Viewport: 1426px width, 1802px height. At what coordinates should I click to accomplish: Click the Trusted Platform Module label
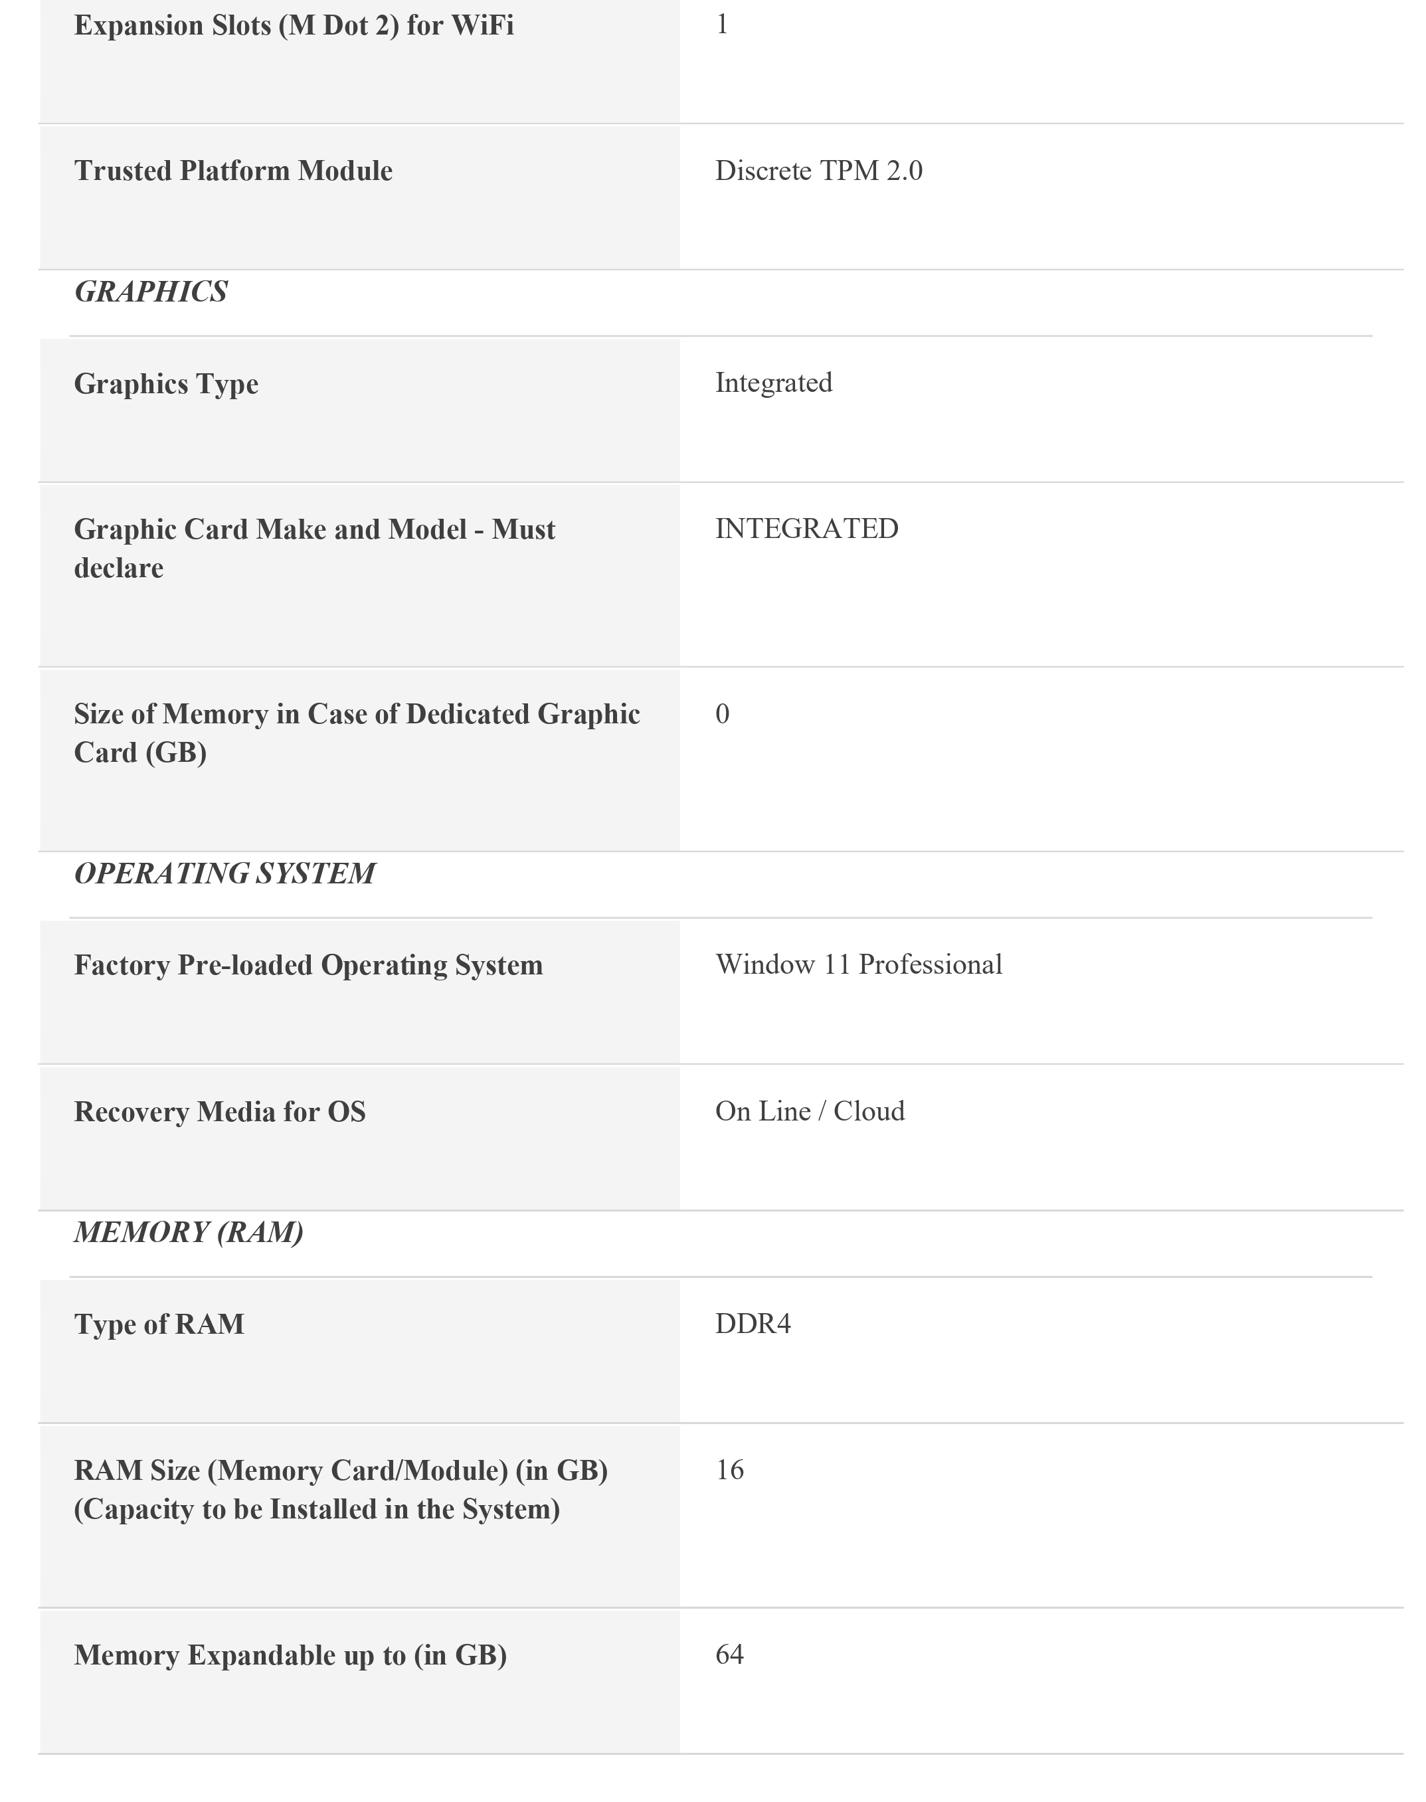point(233,170)
